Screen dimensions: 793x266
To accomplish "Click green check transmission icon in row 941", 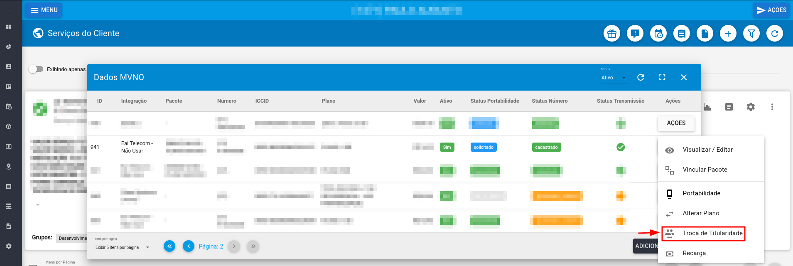I will (621, 147).
